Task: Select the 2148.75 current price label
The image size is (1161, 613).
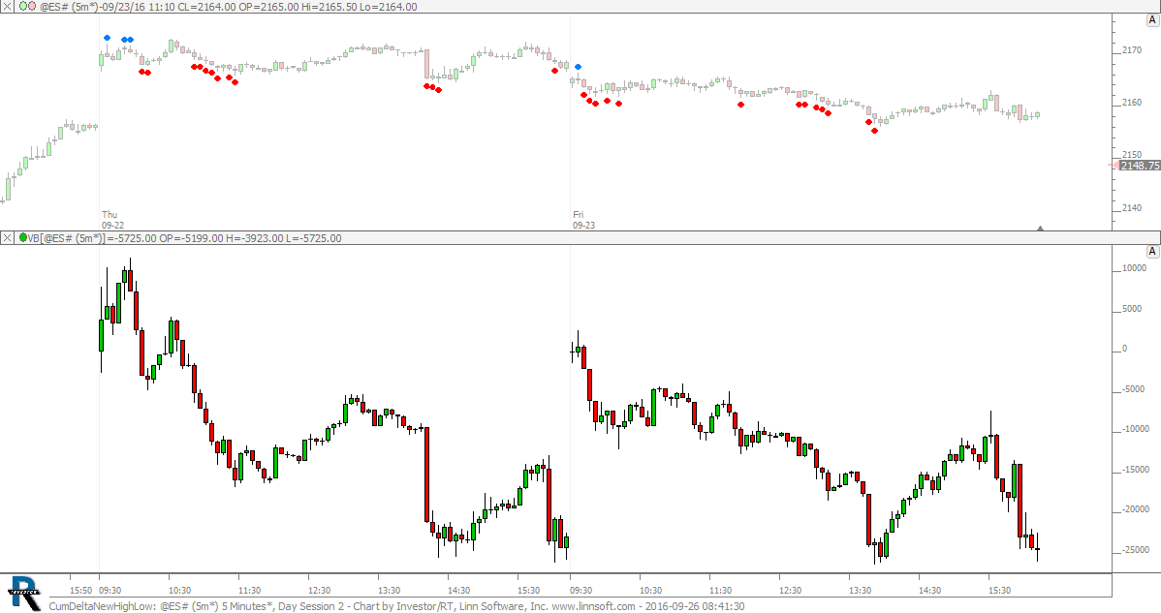Action: (1139, 166)
